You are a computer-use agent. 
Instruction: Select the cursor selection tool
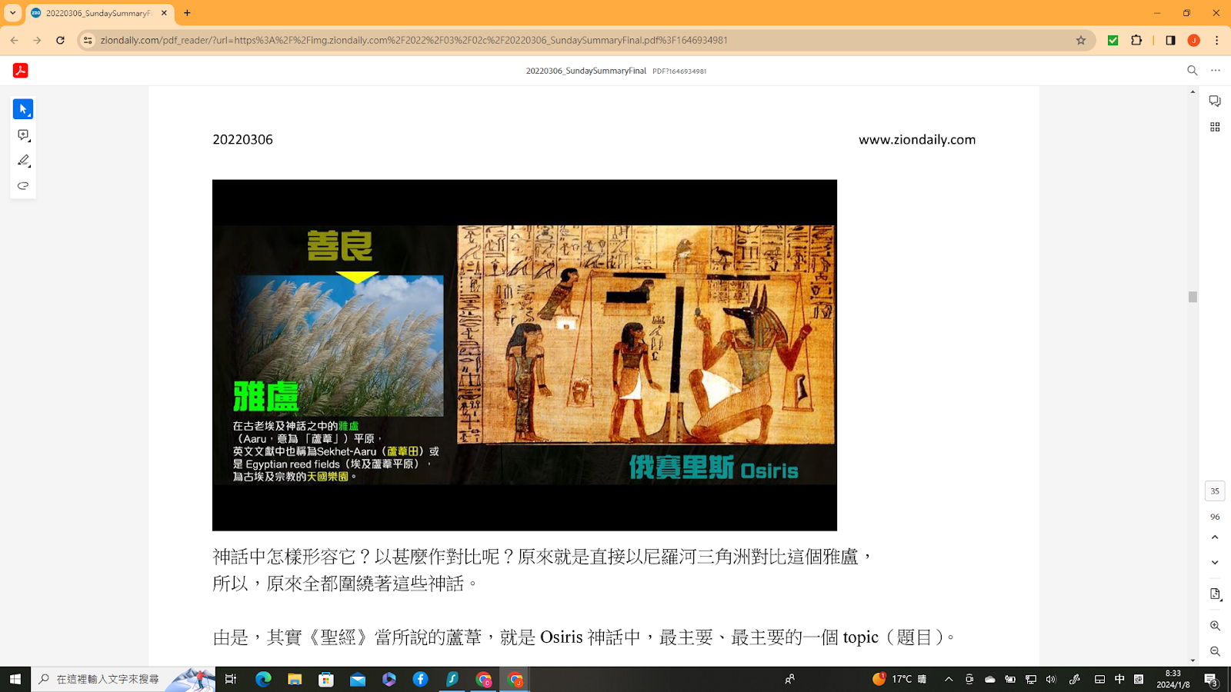click(x=23, y=109)
